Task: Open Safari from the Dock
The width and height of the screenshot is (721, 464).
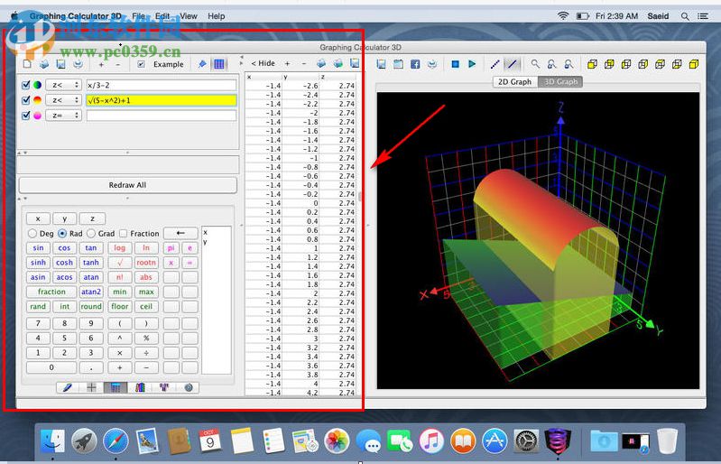Action: click(116, 441)
